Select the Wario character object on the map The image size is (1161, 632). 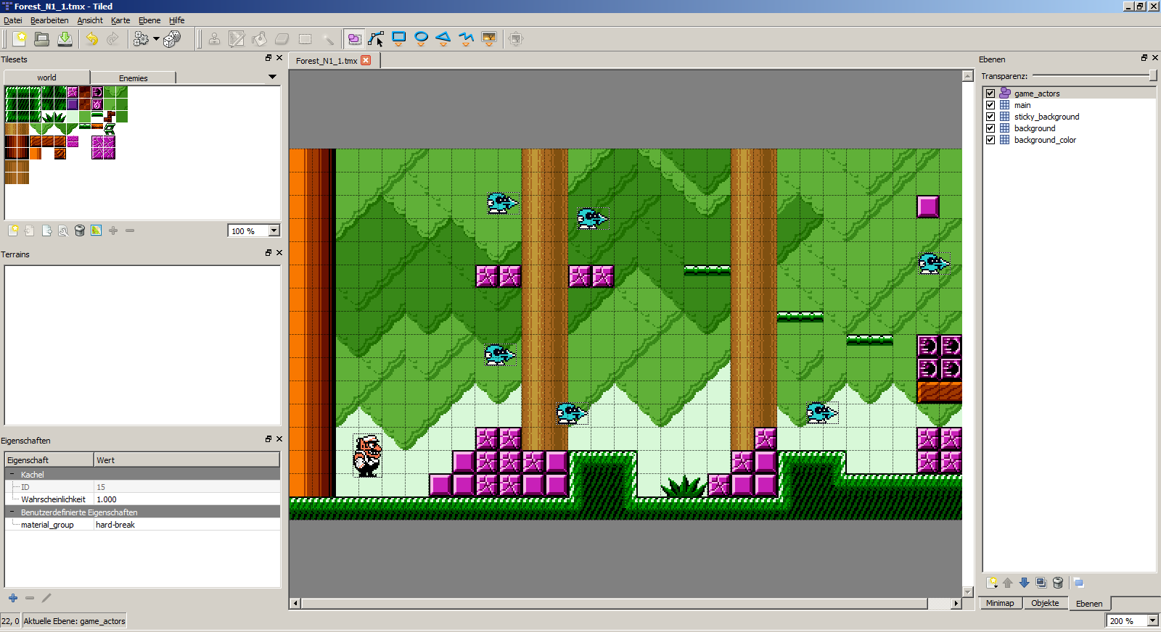[x=367, y=455]
